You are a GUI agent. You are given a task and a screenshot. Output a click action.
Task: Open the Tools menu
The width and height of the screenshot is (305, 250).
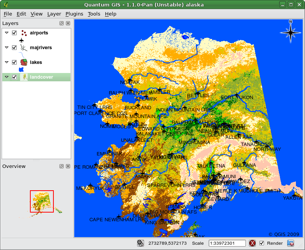[x=94, y=14]
